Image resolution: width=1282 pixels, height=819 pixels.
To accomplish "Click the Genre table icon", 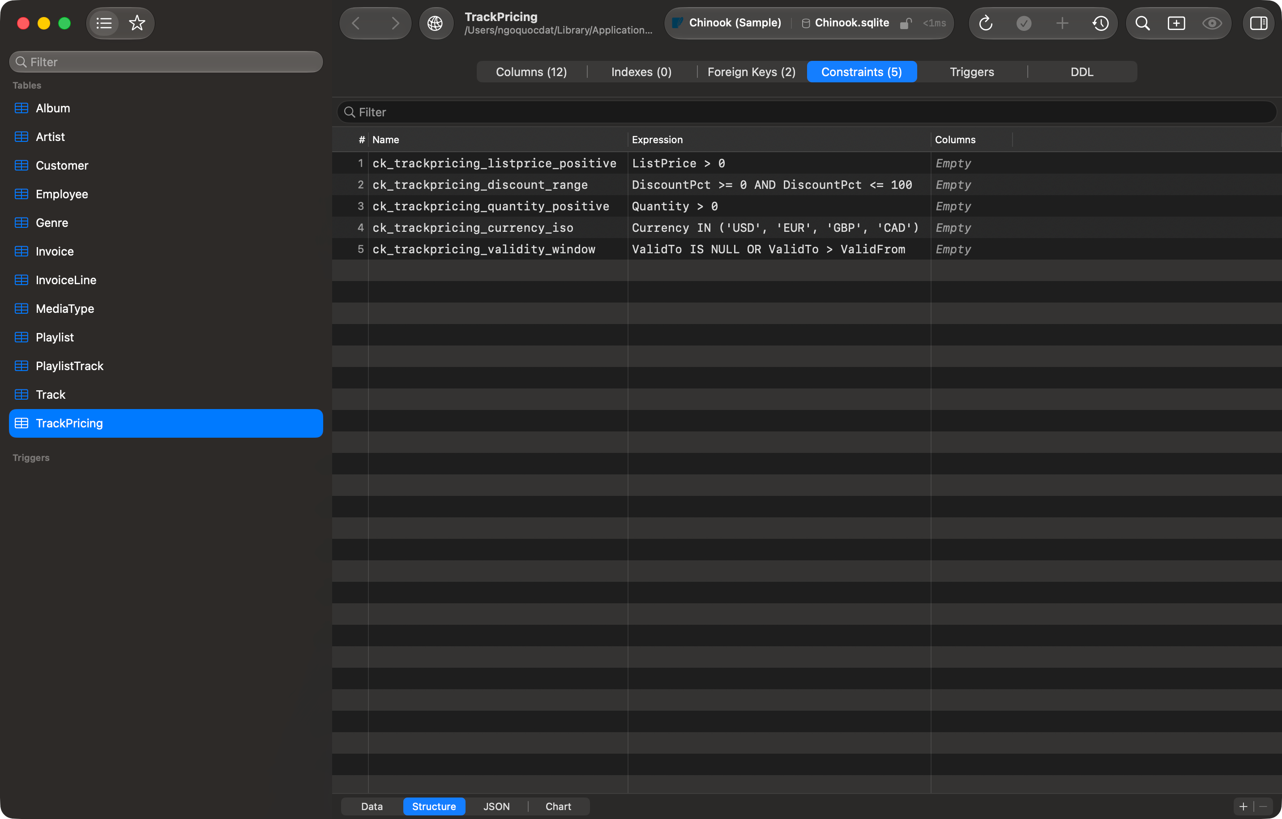I will point(21,223).
